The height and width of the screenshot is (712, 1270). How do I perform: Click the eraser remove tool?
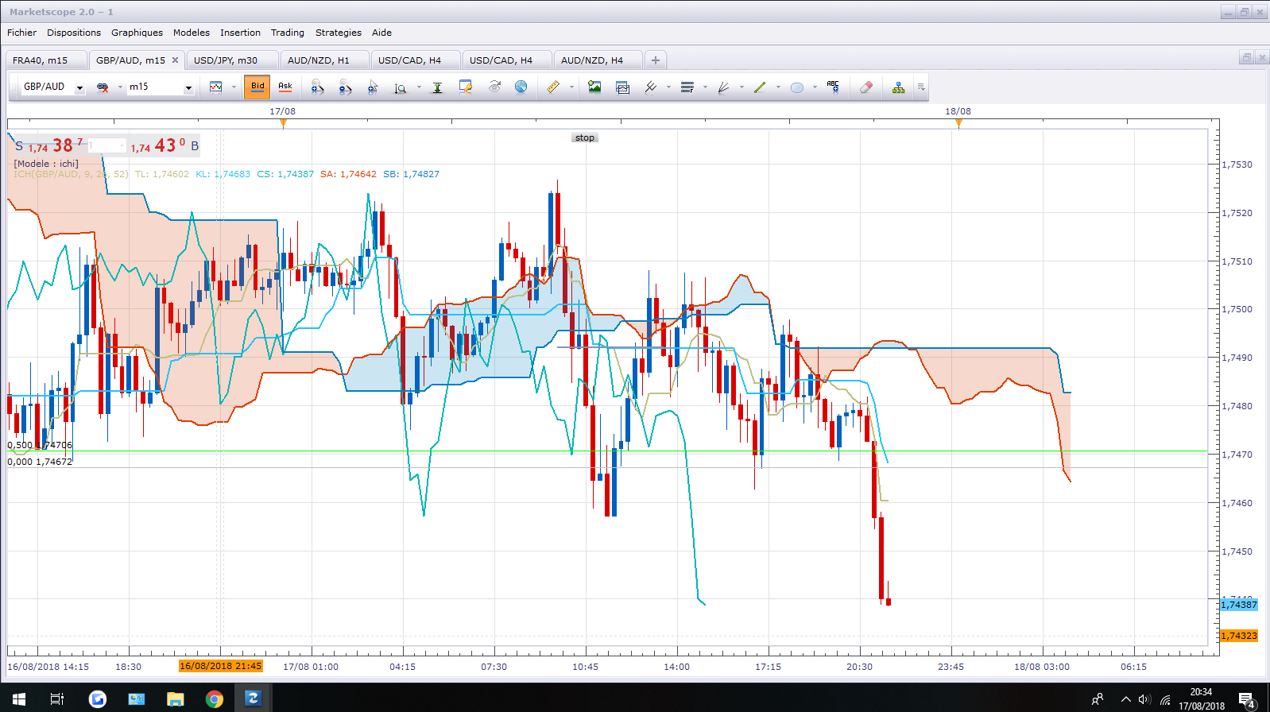pyautogui.click(x=866, y=87)
